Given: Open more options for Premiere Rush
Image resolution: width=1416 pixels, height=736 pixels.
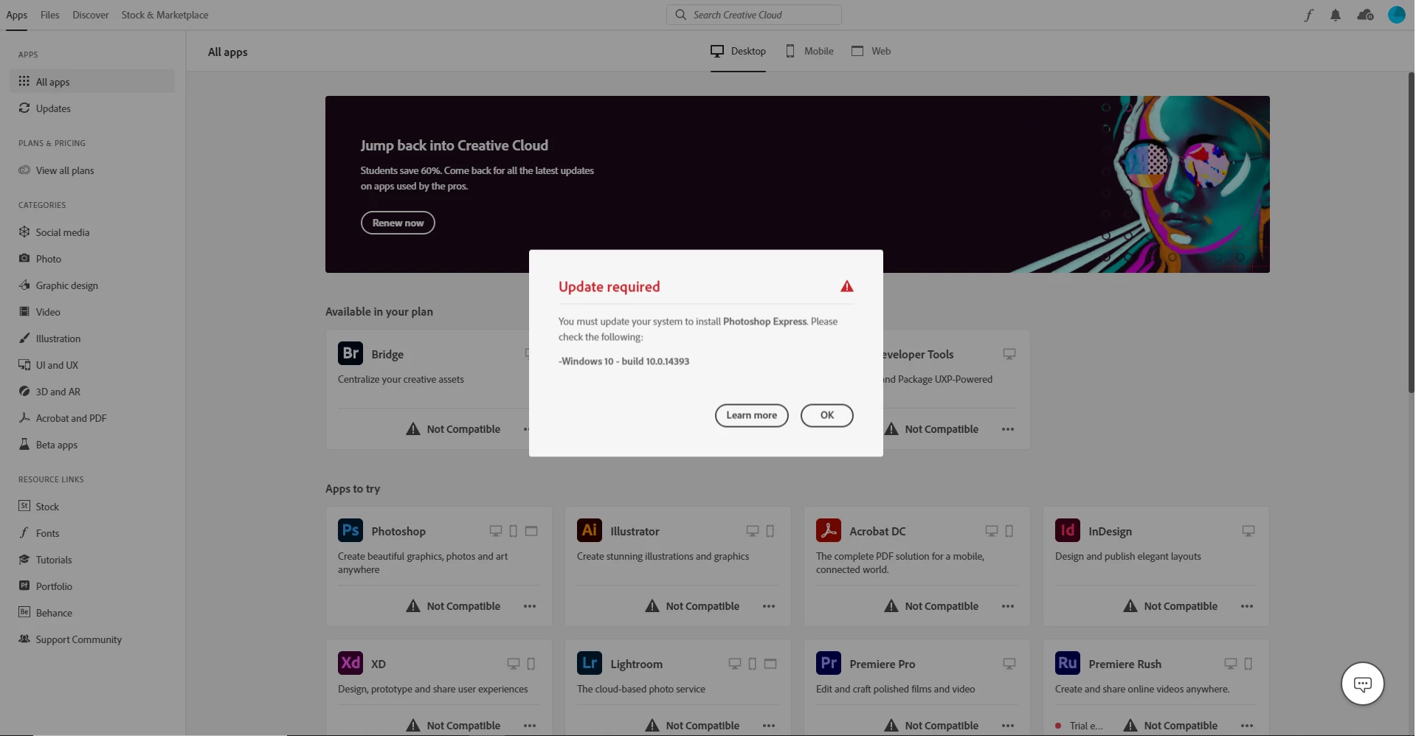Looking at the screenshot, I should (1247, 726).
